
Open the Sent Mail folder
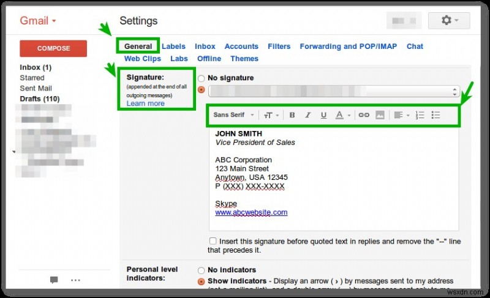(36, 88)
